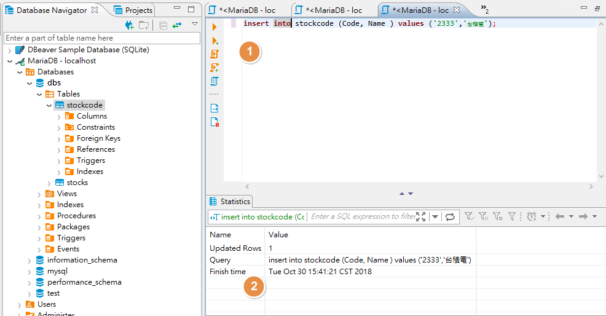Click the export results page icon
The image size is (606, 316).
coord(214,108)
